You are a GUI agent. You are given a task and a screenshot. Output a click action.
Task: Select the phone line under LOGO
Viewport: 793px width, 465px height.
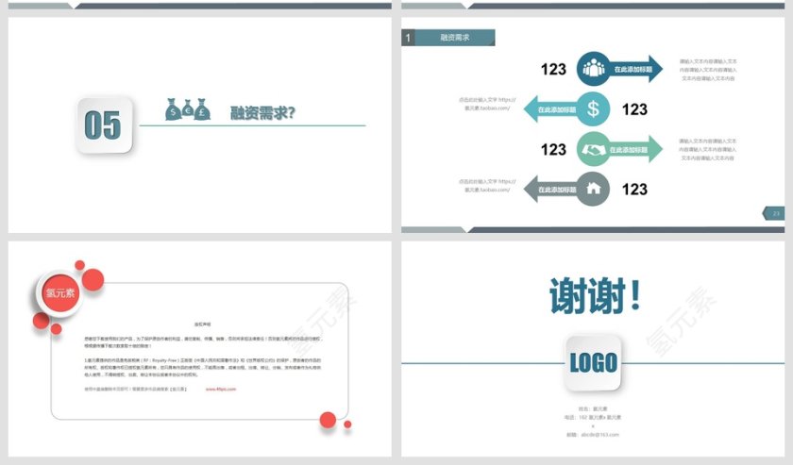(x=593, y=418)
